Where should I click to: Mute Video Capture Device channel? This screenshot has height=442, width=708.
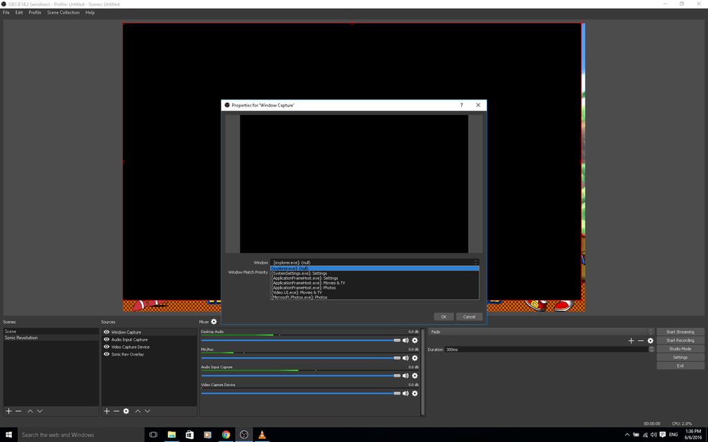tap(405, 393)
